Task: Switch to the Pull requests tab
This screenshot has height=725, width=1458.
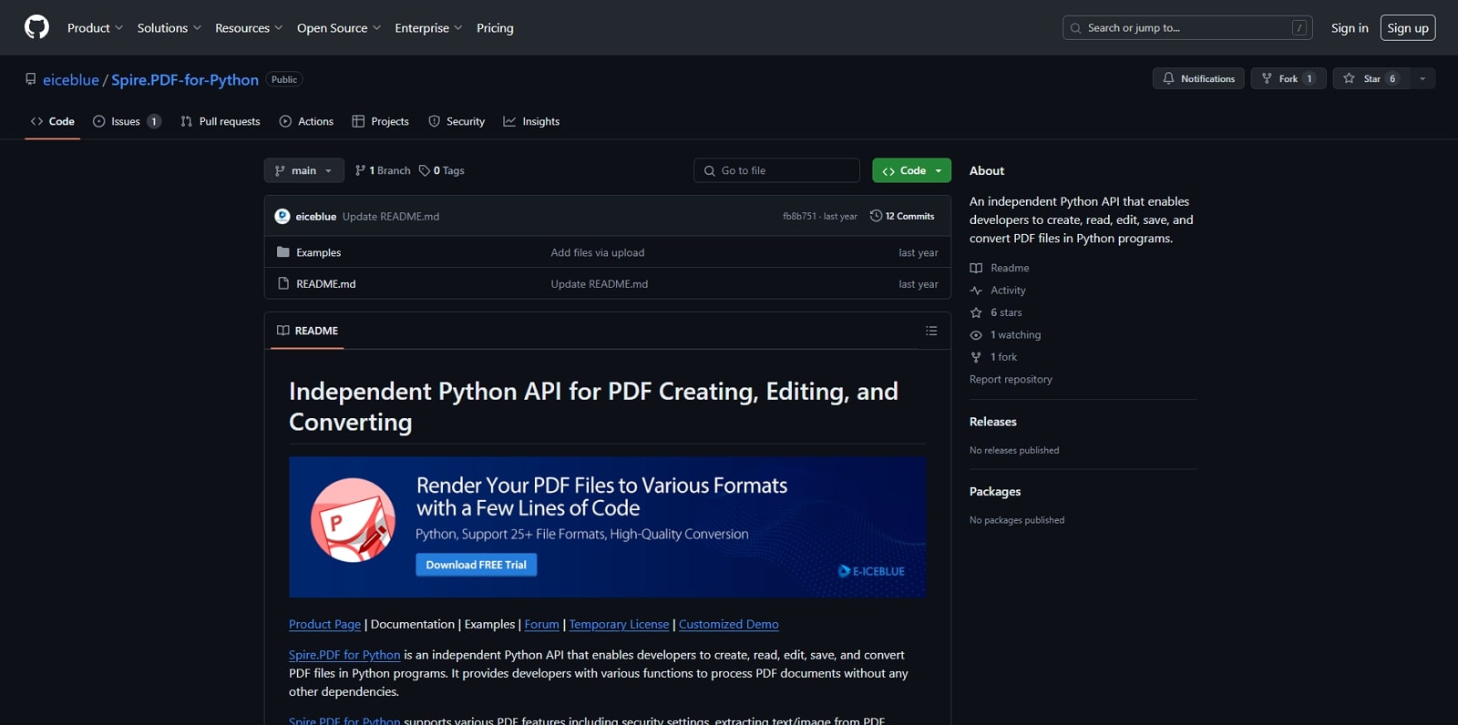Action: 221,121
